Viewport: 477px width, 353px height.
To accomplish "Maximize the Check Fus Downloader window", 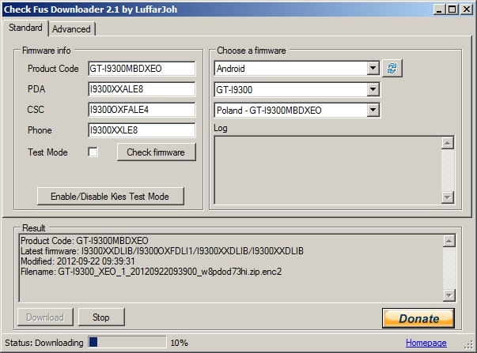I will (452, 9).
